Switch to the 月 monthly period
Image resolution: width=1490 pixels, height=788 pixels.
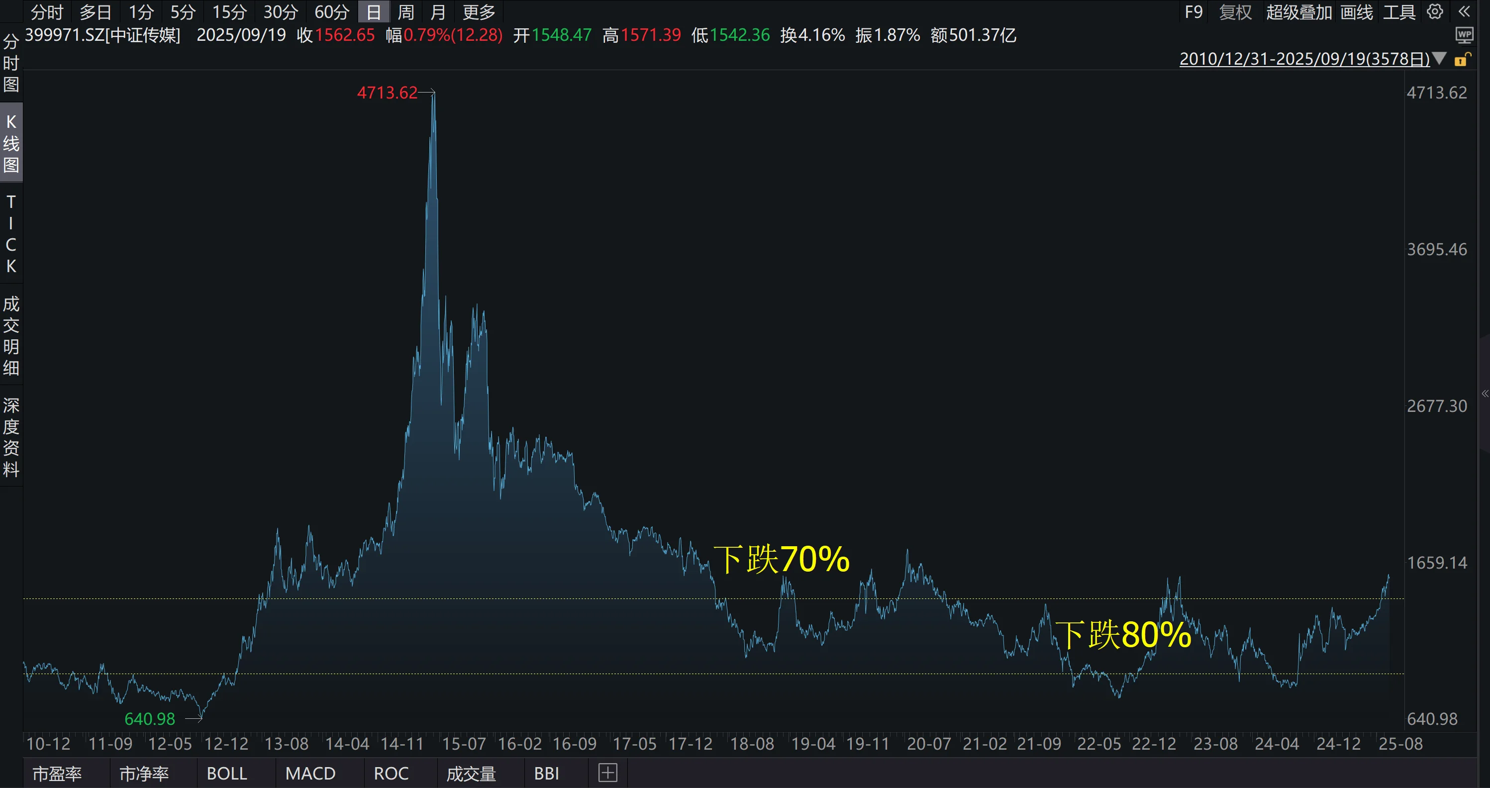(x=438, y=11)
